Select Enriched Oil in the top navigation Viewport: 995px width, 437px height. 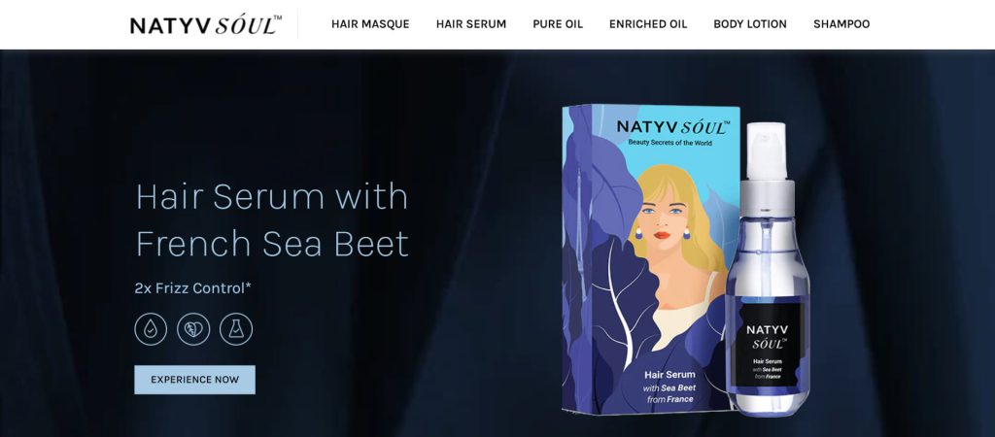pyautogui.click(x=648, y=24)
